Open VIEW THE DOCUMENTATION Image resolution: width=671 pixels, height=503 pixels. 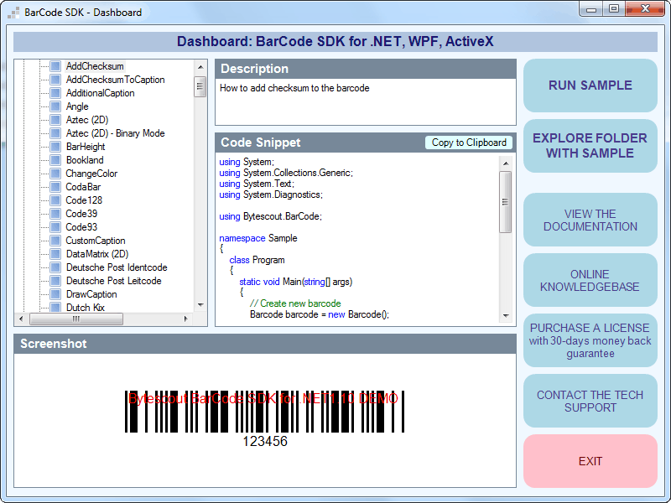590,220
